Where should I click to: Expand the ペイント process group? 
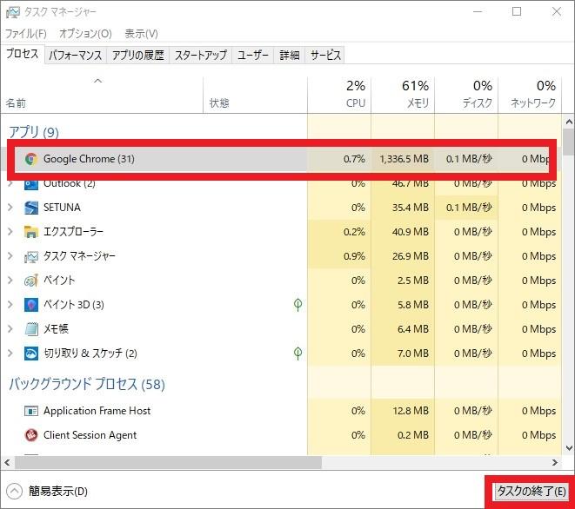[10, 281]
